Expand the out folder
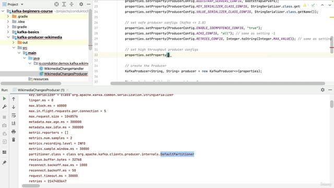334x188 pixels. tap(14, 42)
